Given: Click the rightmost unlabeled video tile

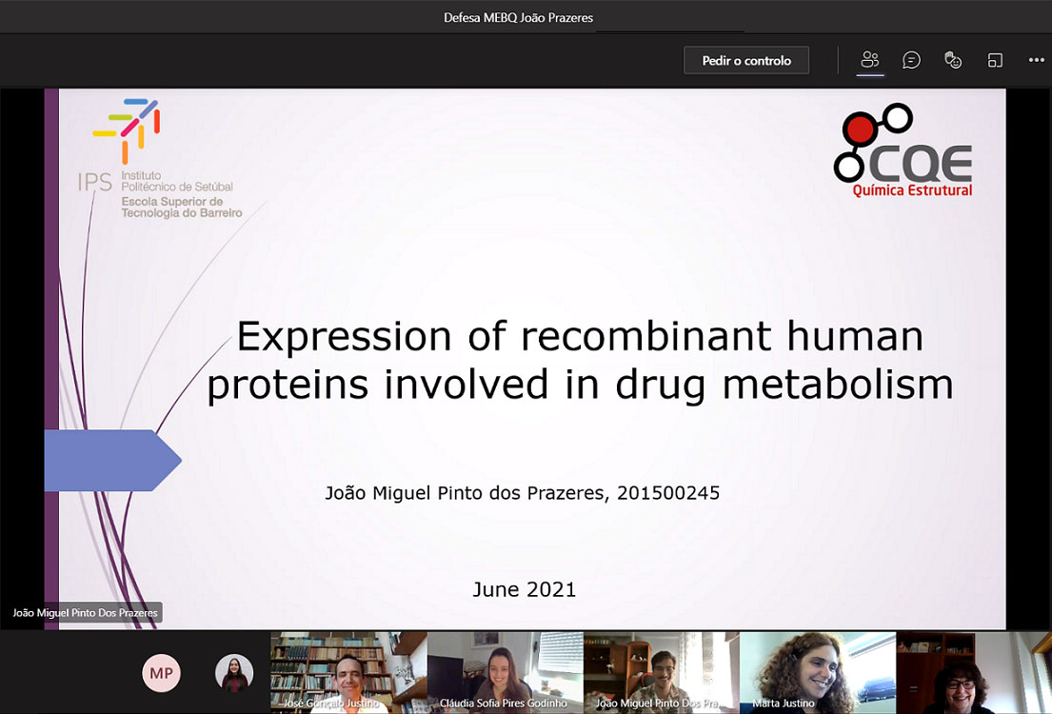Looking at the screenshot, I should (973, 671).
